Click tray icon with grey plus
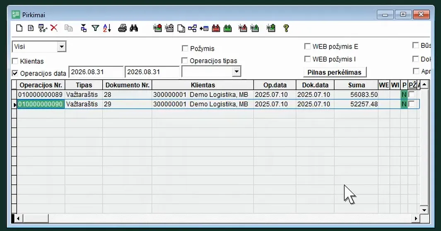The image size is (441, 231). pos(169,28)
